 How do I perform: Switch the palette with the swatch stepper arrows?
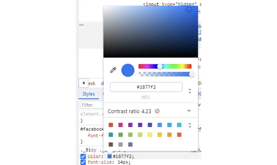[190, 126]
